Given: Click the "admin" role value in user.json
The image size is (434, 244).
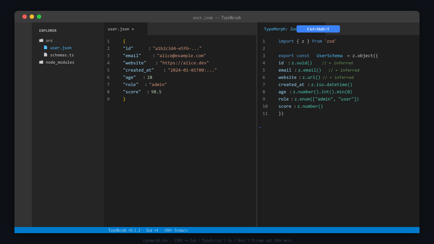Looking at the screenshot, I should click(x=158, y=85).
